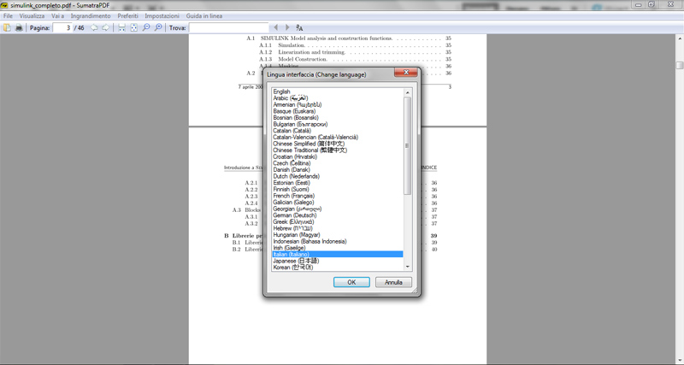Select Dutch (Nederlands) language
This screenshot has height=365, width=684.
(x=337, y=176)
